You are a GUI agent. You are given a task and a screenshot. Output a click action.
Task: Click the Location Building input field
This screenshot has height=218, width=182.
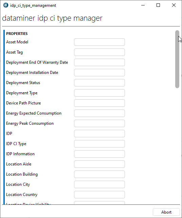click(x=99, y=174)
